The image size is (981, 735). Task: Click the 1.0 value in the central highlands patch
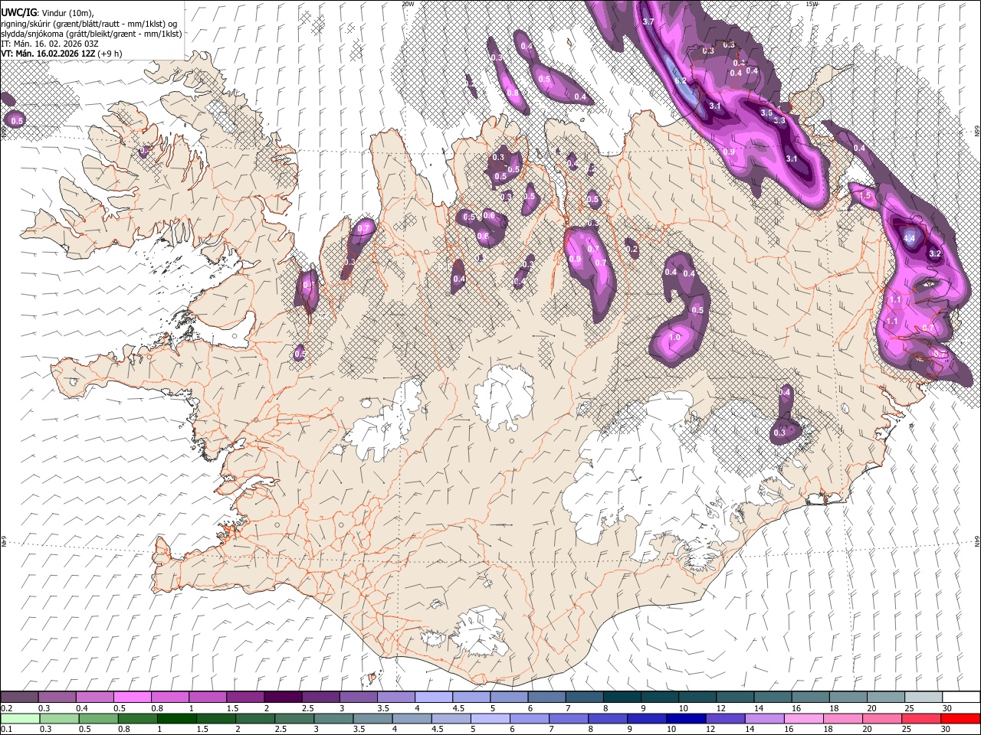tap(675, 337)
